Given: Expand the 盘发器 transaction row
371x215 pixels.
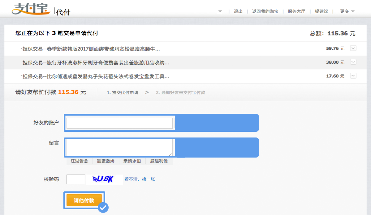Looking at the screenshot, I should coord(353,76).
